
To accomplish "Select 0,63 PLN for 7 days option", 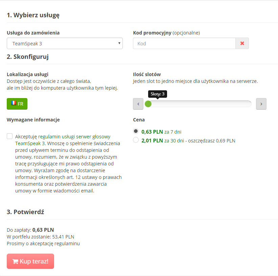I will tap(136, 131).
